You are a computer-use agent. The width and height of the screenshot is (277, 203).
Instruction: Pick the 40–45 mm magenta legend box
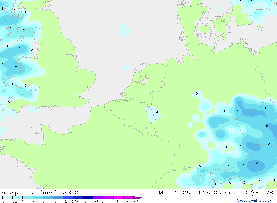click(x=118, y=197)
